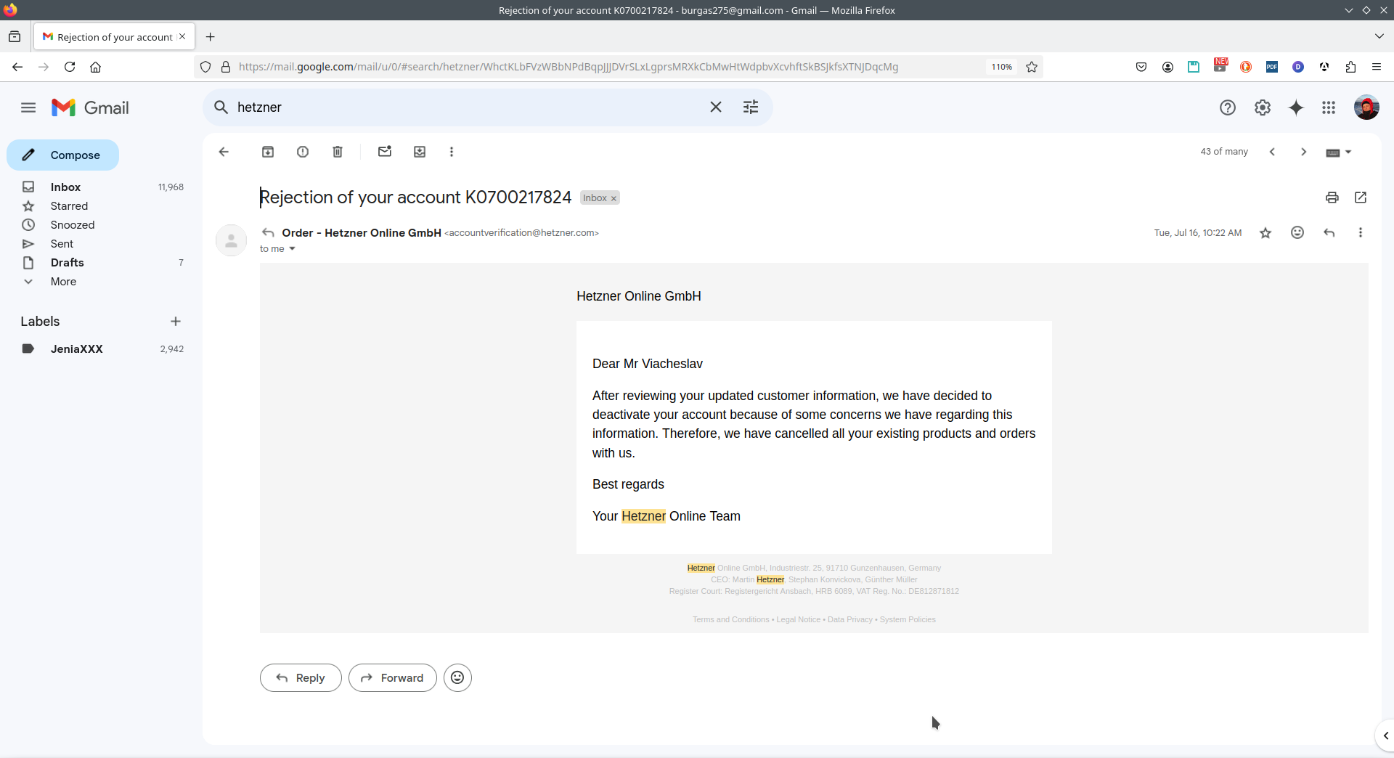Viewport: 1394px width, 758px height.
Task: Star this Hetzner message
Action: tap(1265, 233)
